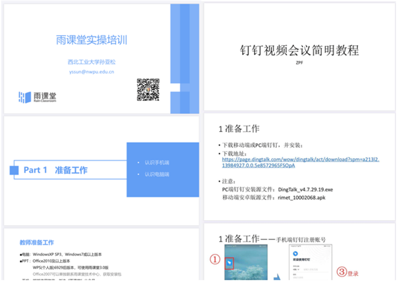This screenshot has width=397, height=282.
Task: Click the Office2010及以上版本 line
Action: [45, 261]
